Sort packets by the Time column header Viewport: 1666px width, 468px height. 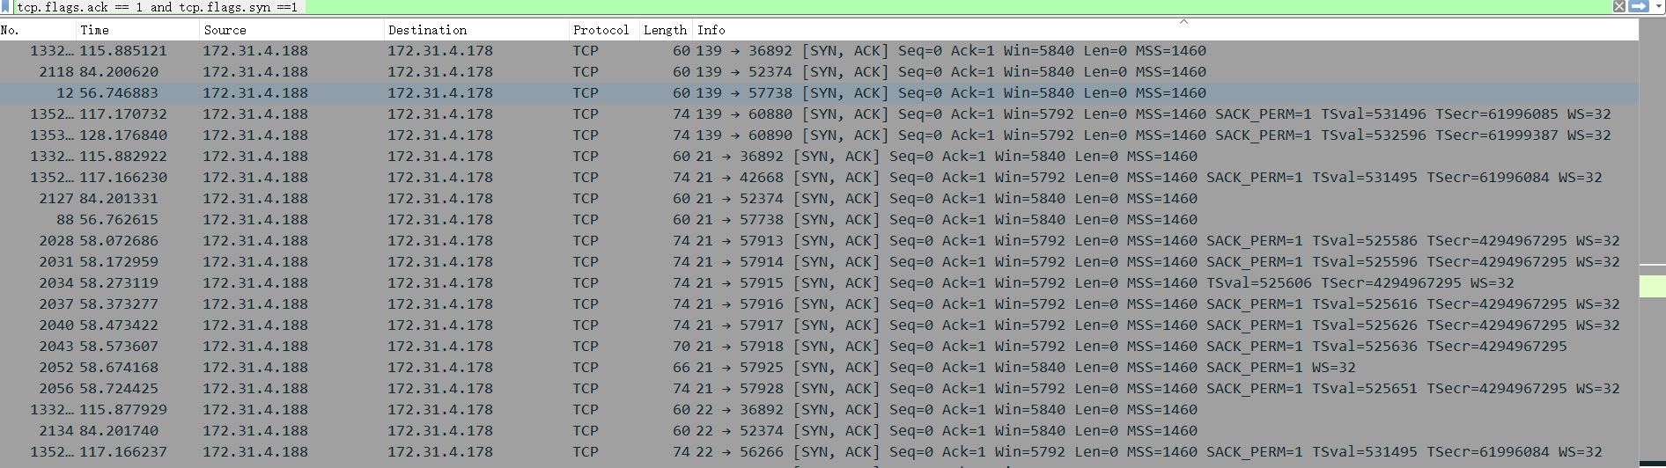[x=138, y=30]
